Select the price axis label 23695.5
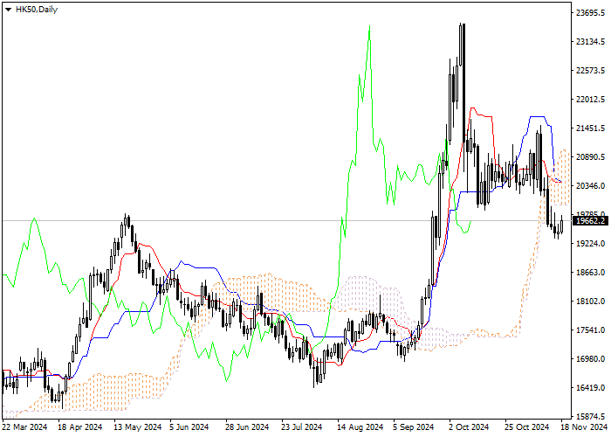Viewport: 611px width, 437px height. tap(590, 13)
